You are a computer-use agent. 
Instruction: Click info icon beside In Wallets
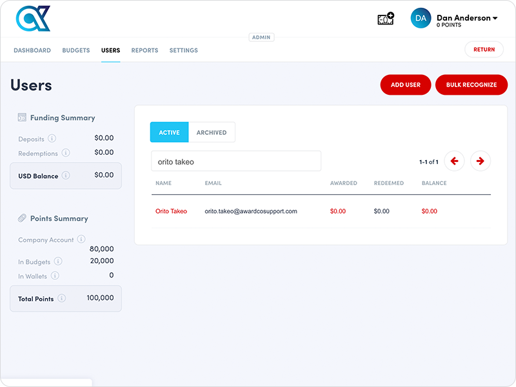pyautogui.click(x=55, y=276)
